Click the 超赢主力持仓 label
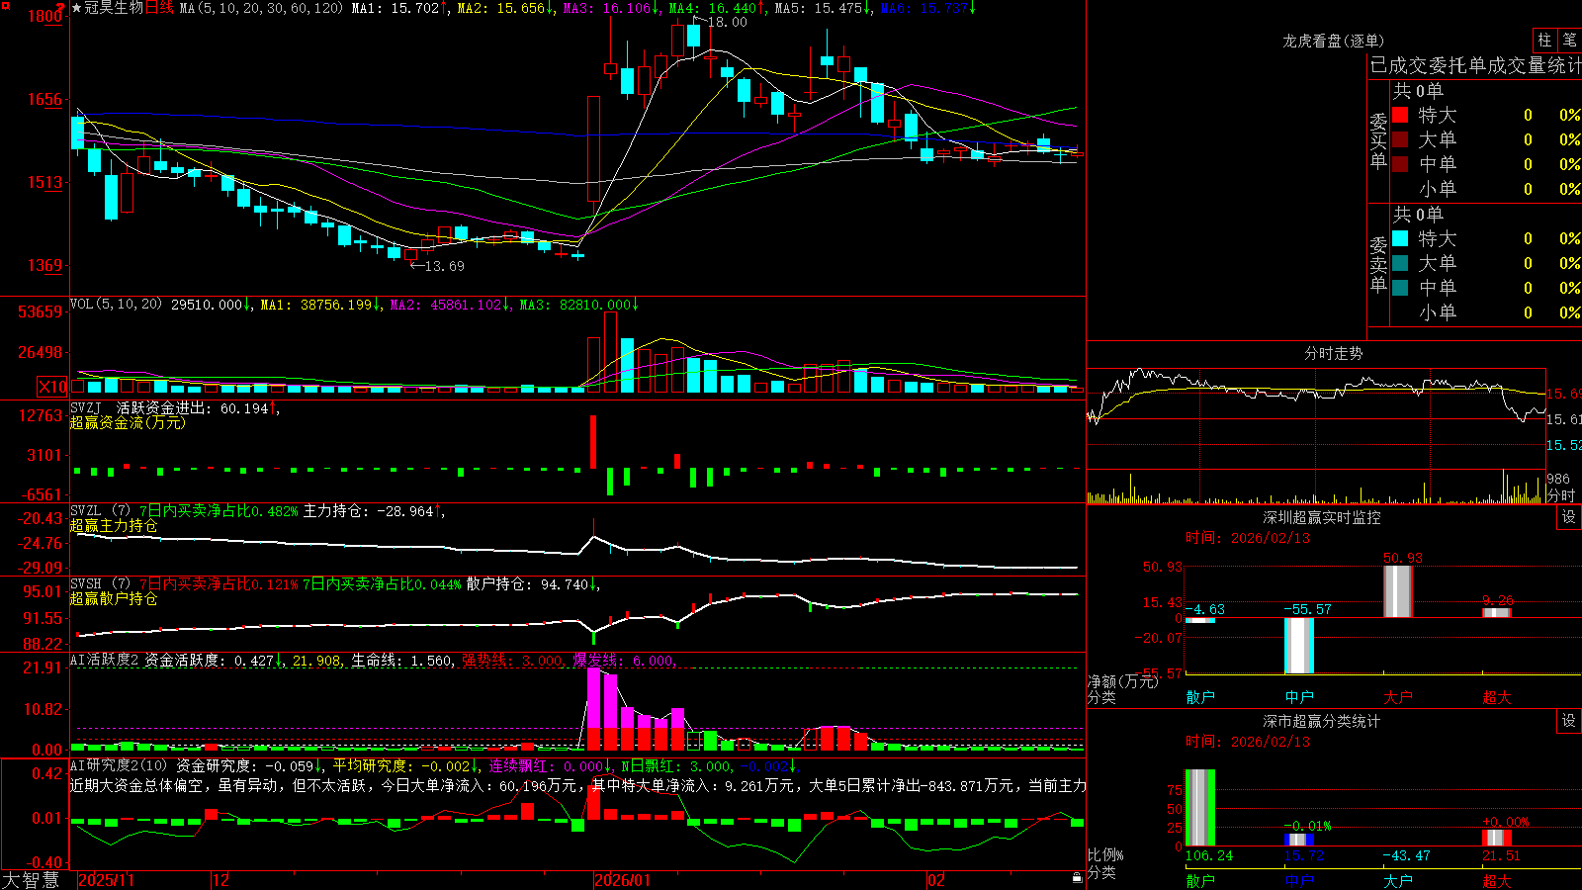Image resolution: width=1582 pixels, height=890 pixels. pos(114,525)
